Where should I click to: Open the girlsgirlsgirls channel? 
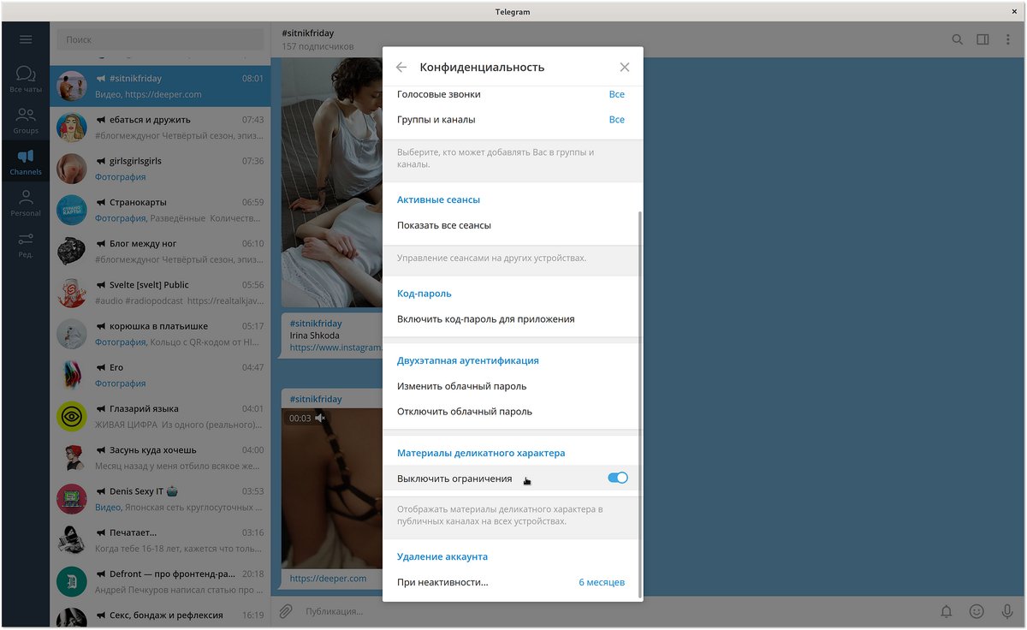[x=160, y=169]
